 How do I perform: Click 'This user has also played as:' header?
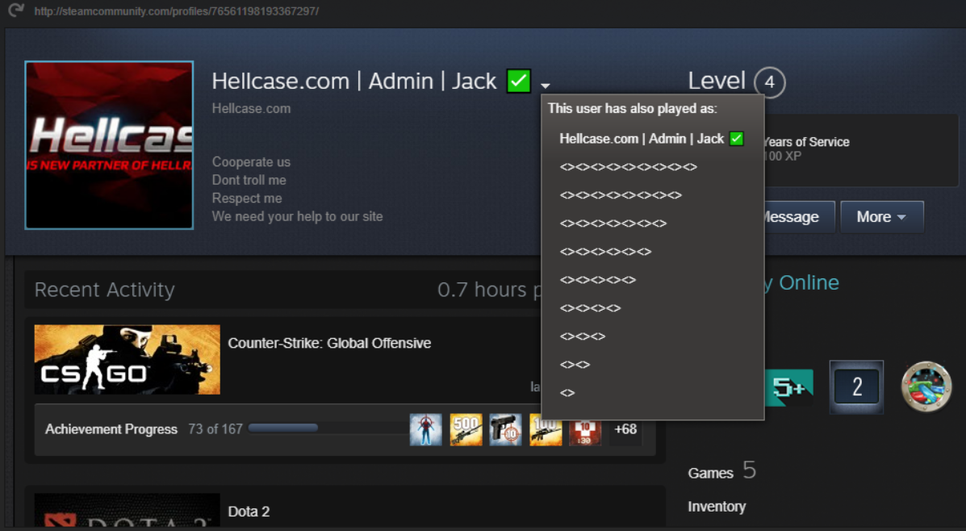(633, 108)
